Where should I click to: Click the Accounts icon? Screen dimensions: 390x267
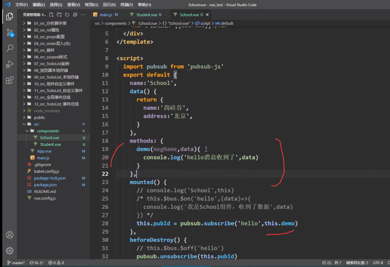tap(9, 235)
